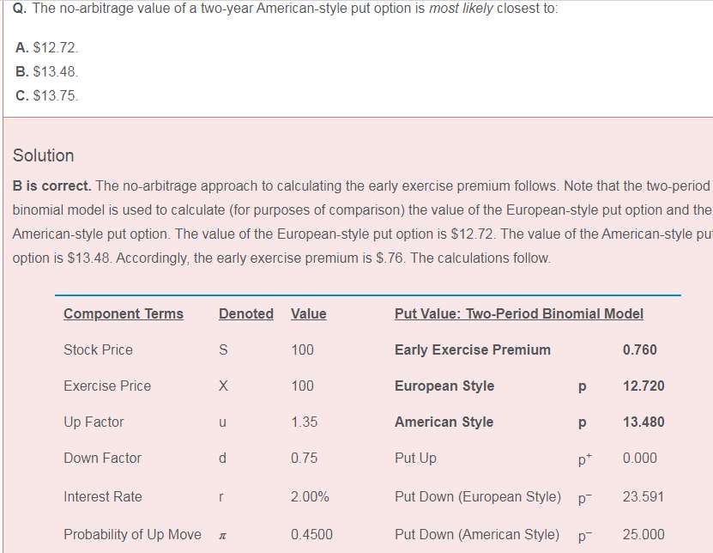Screen dimensions: 713x553
Task: Click the European Style value 12.720
Action: 644,386
